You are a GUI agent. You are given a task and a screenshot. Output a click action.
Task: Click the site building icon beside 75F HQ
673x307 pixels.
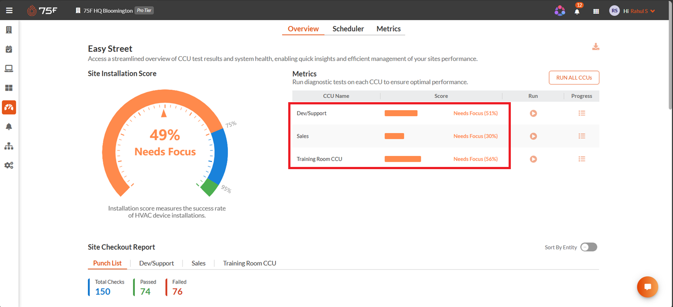[x=78, y=11]
